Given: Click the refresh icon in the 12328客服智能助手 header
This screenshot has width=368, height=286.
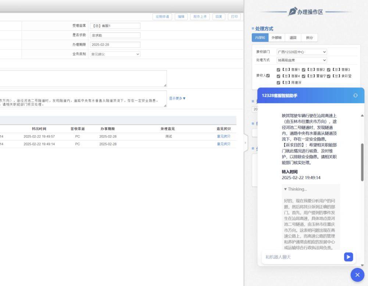Looking at the screenshot, I should pos(355,95).
